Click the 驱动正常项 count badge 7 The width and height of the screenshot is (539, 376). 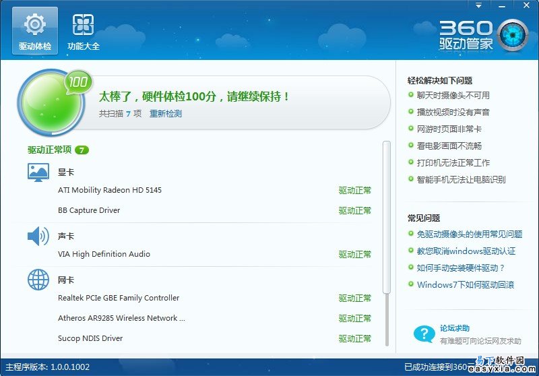(x=82, y=150)
